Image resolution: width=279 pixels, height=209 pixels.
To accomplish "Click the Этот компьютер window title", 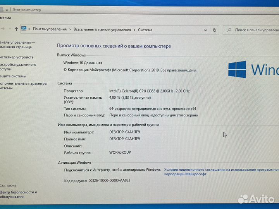I will point(27,10).
